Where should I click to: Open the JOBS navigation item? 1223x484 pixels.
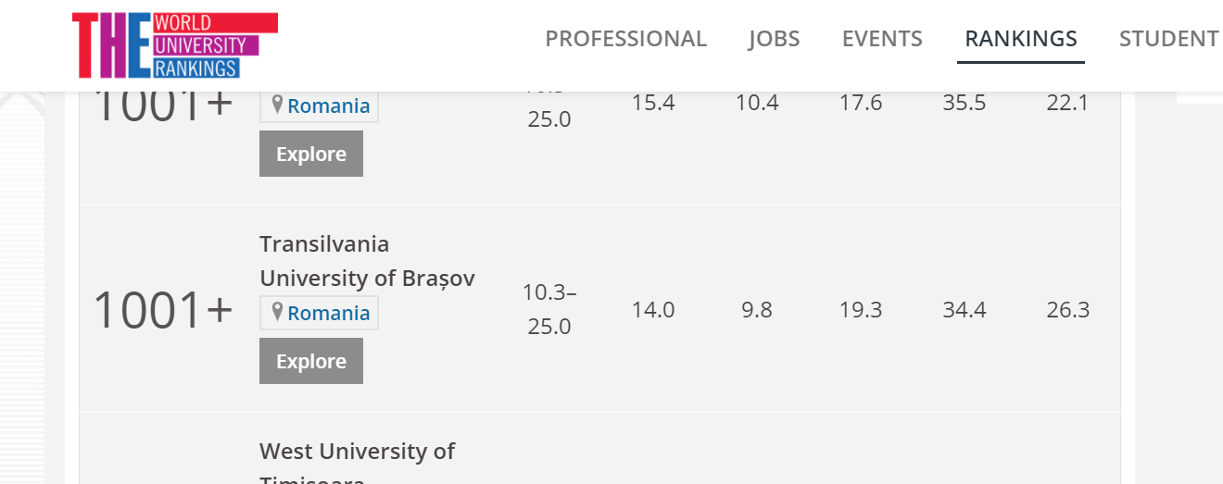coord(774,39)
